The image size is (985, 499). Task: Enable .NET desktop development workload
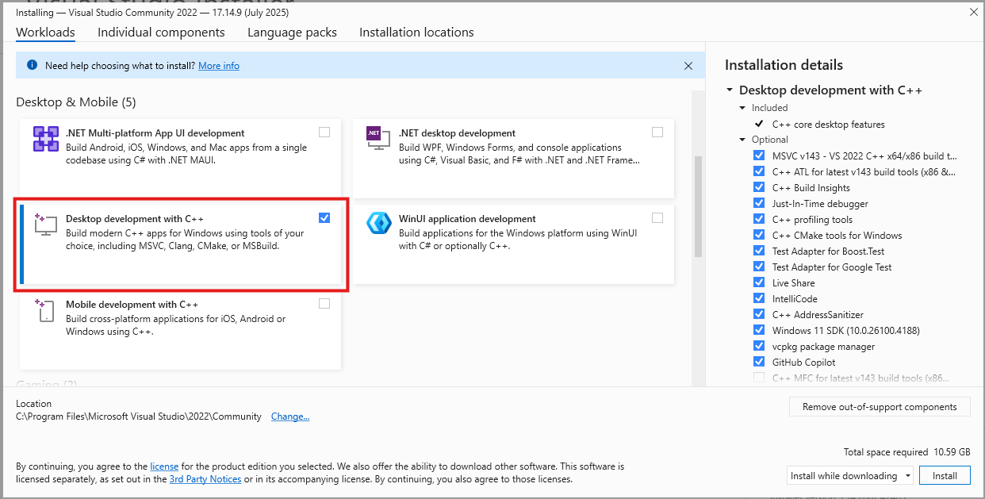[657, 132]
